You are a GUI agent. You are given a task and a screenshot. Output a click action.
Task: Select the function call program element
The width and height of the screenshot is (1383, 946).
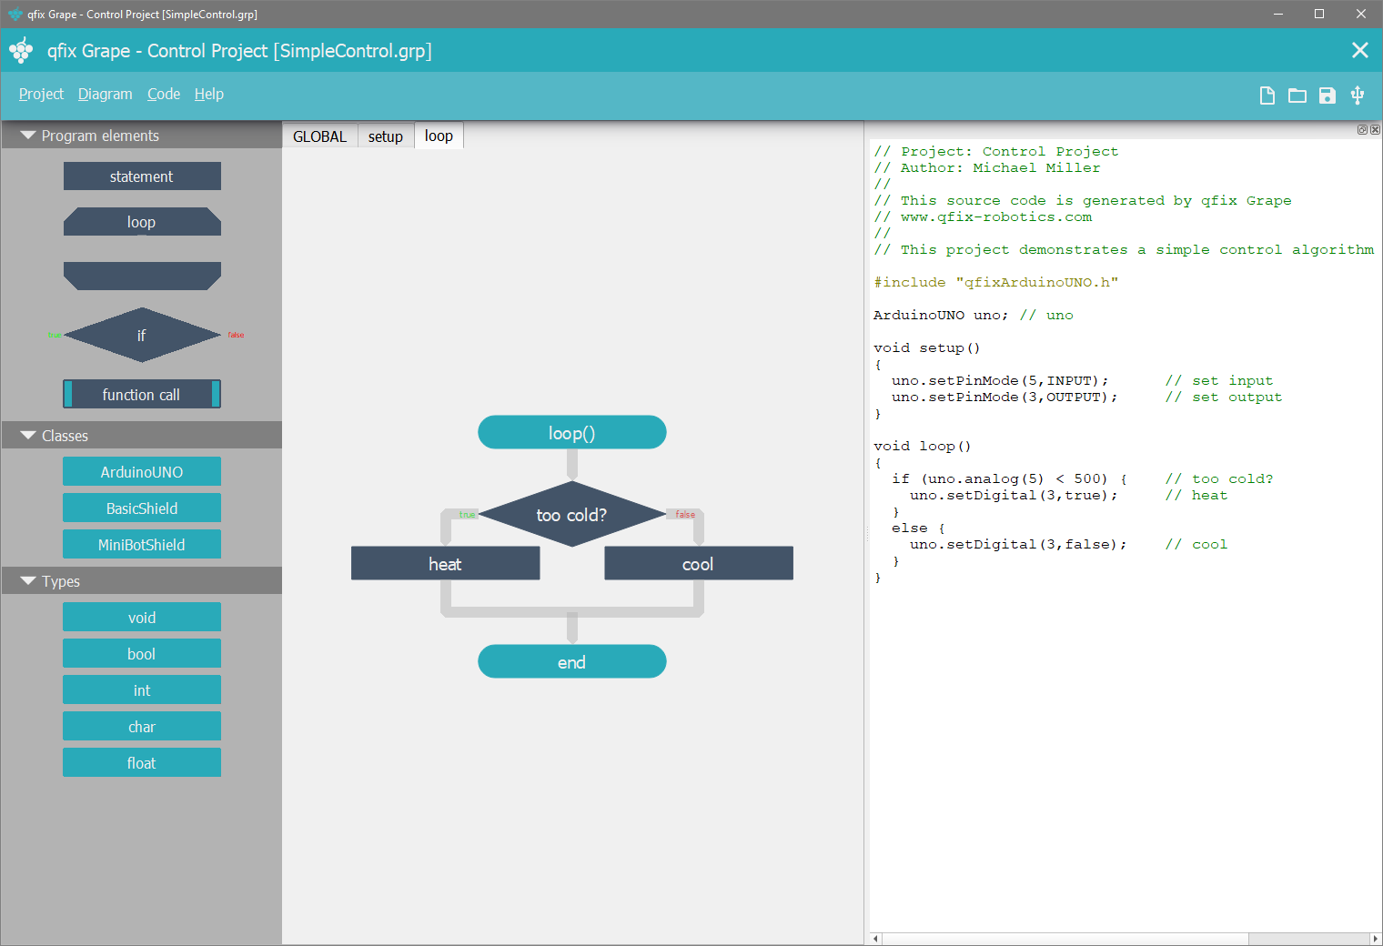(141, 395)
